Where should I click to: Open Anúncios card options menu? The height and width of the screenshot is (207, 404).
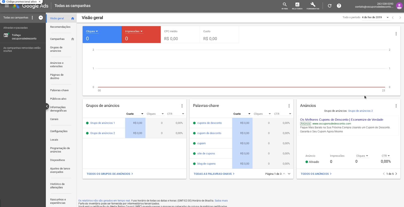point(396,106)
